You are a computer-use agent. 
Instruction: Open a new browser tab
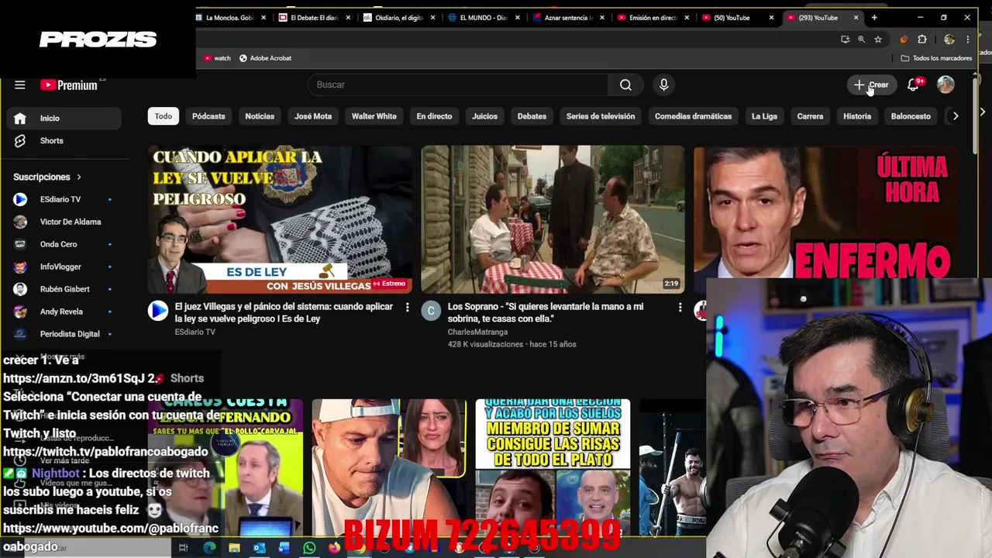874,17
